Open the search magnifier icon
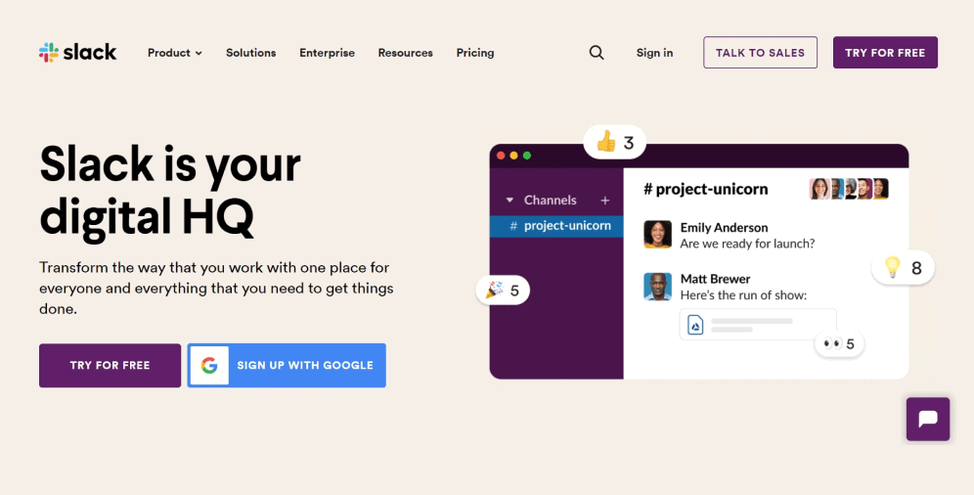This screenshot has width=974, height=495. point(597,53)
